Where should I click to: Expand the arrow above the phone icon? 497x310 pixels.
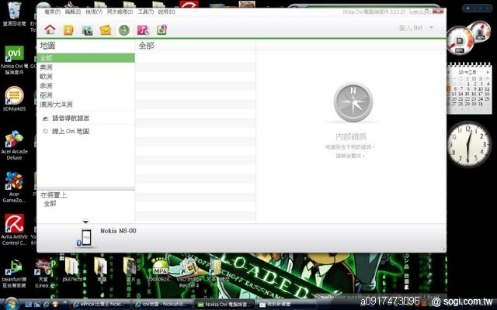pyautogui.click(x=85, y=222)
